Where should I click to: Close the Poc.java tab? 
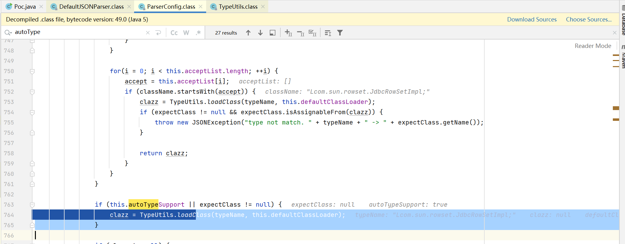click(41, 7)
